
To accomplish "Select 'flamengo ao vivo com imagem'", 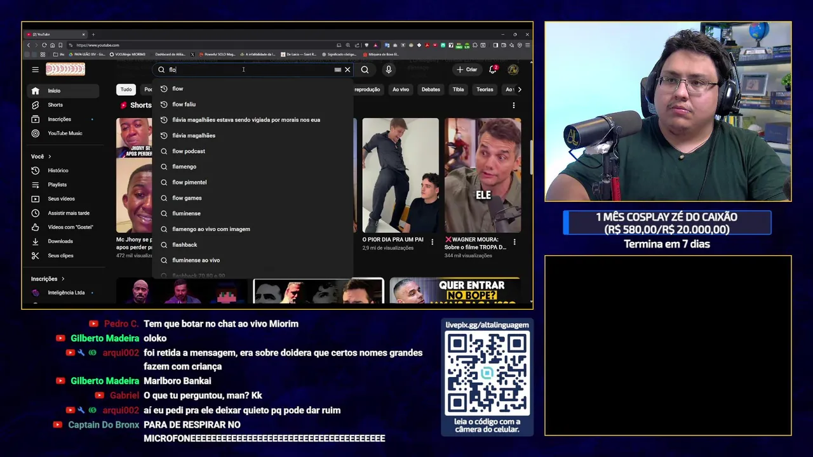I will click(x=253, y=229).
